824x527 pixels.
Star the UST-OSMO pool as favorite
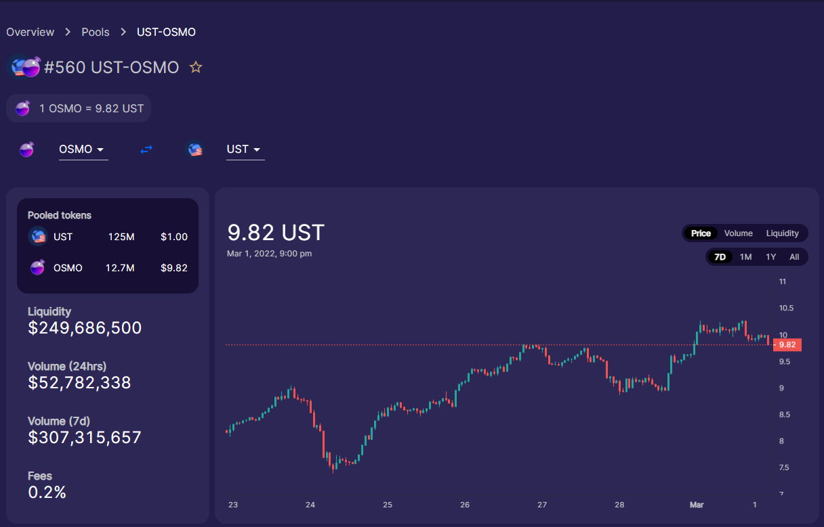(196, 67)
